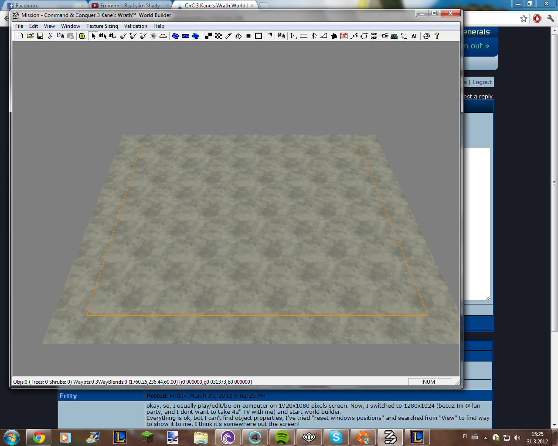Open the teams people icon tool

click(394, 36)
